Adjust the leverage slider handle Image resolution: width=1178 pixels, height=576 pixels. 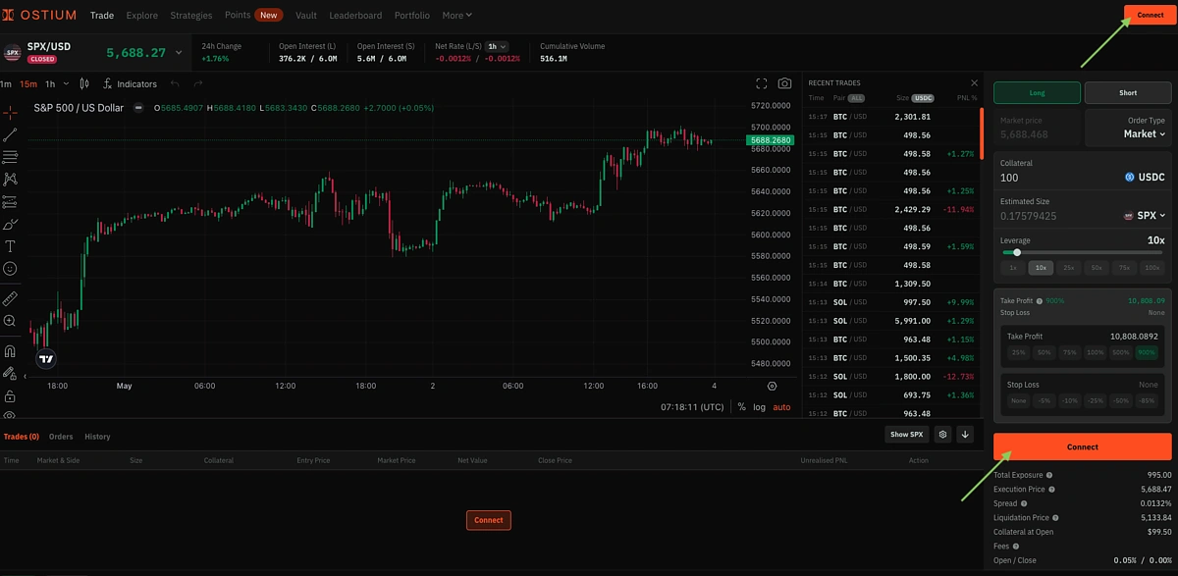coord(1017,252)
